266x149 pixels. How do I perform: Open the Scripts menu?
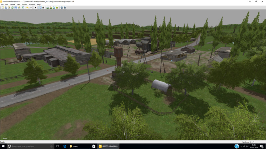(24, 4)
